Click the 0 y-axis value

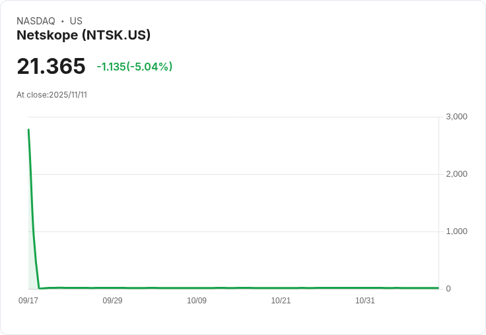click(x=448, y=289)
